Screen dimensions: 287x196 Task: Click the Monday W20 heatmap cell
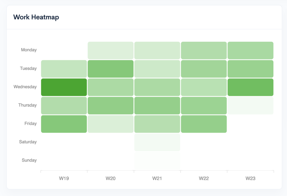pyautogui.click(x=110, y=50)
